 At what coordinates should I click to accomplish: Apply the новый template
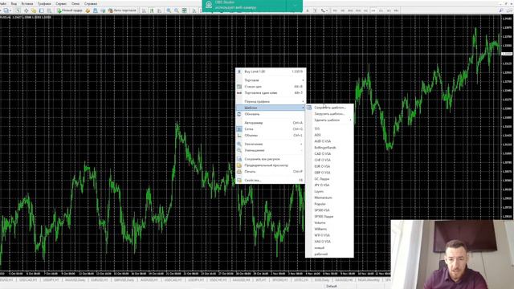pos(329,248)
